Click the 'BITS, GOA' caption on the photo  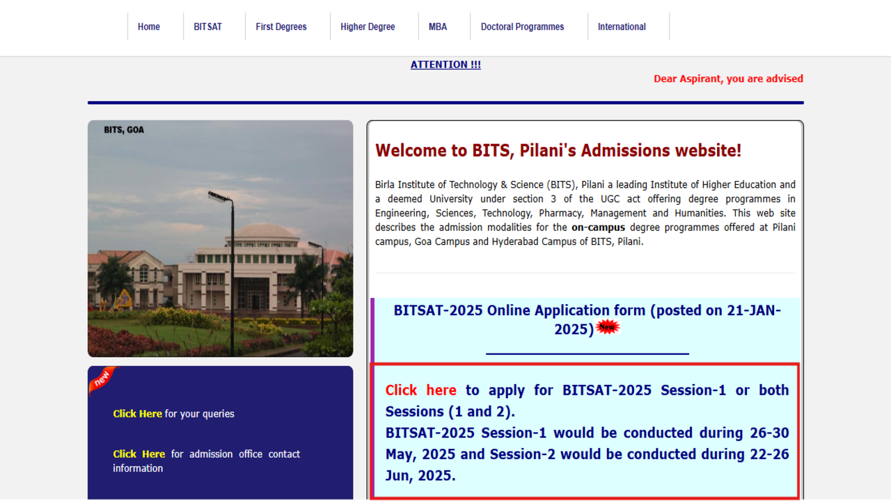pos(124,129)
